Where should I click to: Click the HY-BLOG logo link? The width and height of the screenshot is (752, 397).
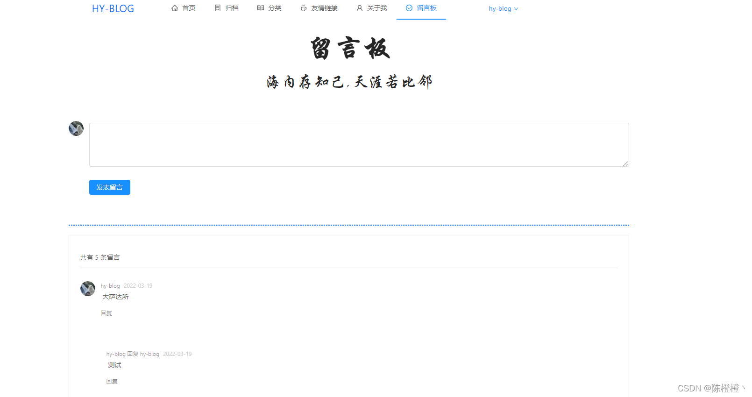(x=113, y=8)
